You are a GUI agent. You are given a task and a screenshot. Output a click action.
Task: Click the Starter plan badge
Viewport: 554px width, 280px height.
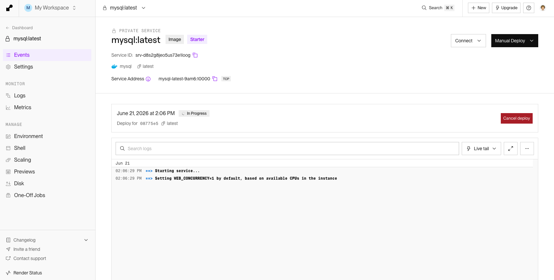click(x=197, y=39)
